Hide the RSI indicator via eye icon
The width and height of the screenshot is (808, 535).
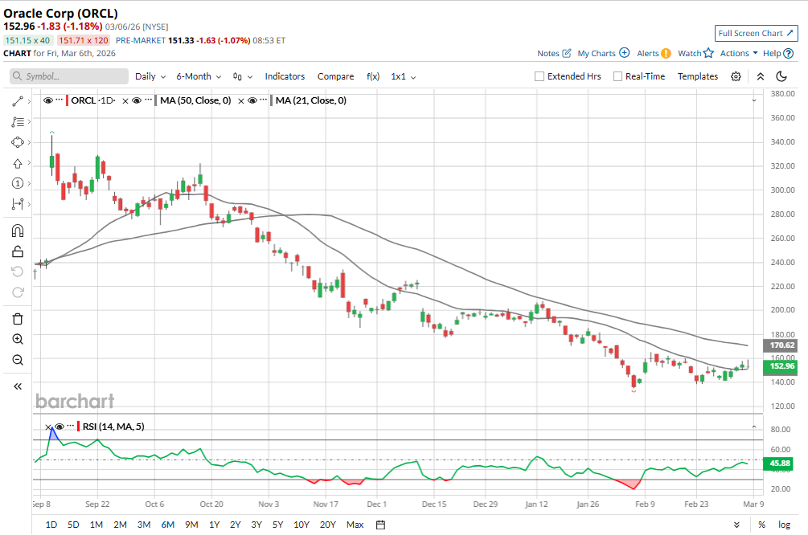tap(59, 427)
